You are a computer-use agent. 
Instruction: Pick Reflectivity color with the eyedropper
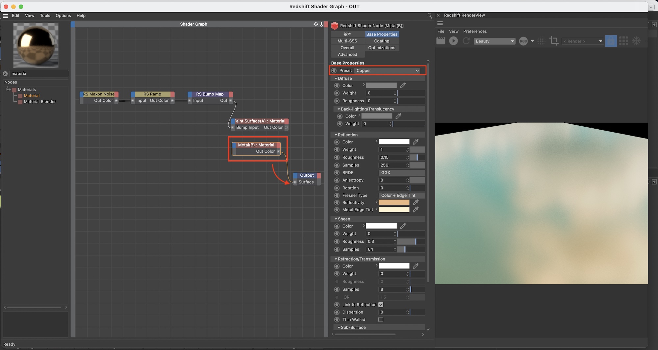(x=416, y=202)
